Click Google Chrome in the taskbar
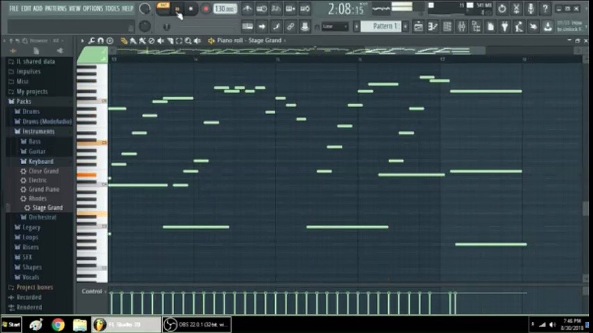Viewport: 593px width, 333px height. tap(58, 325)
